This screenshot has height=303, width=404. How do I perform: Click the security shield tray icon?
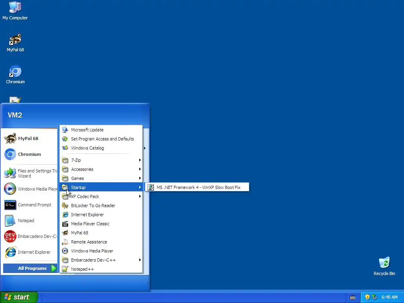367,297
